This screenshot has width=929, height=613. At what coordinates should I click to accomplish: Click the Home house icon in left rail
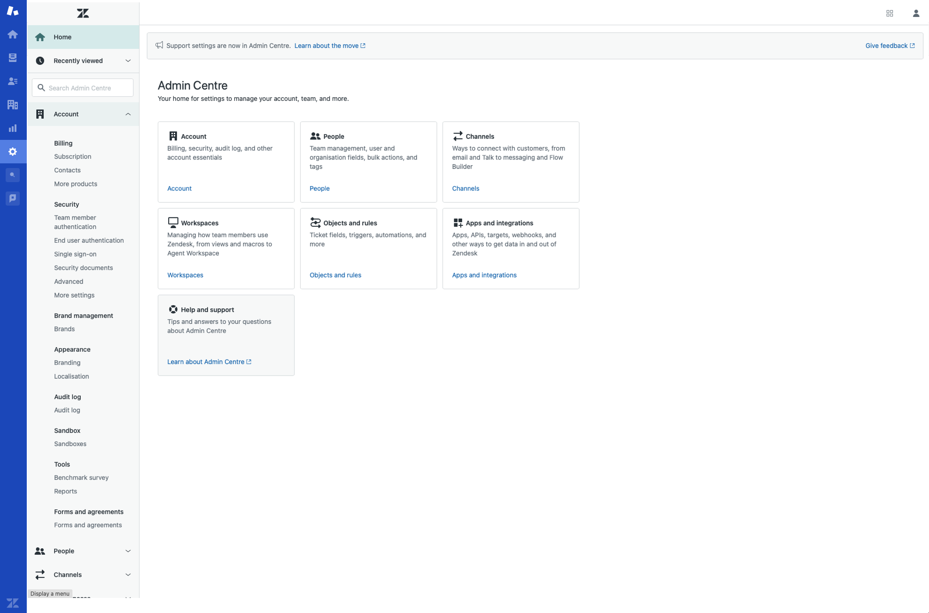click(13, 34)
